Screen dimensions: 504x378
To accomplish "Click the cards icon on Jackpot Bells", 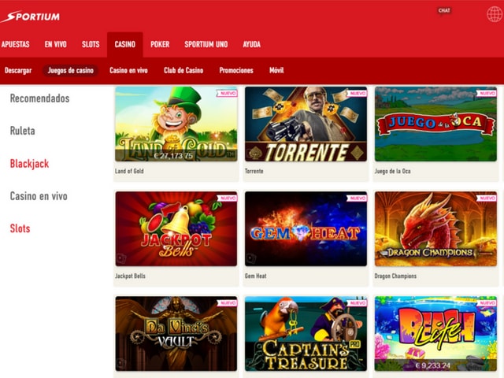I will click(121, 258).
